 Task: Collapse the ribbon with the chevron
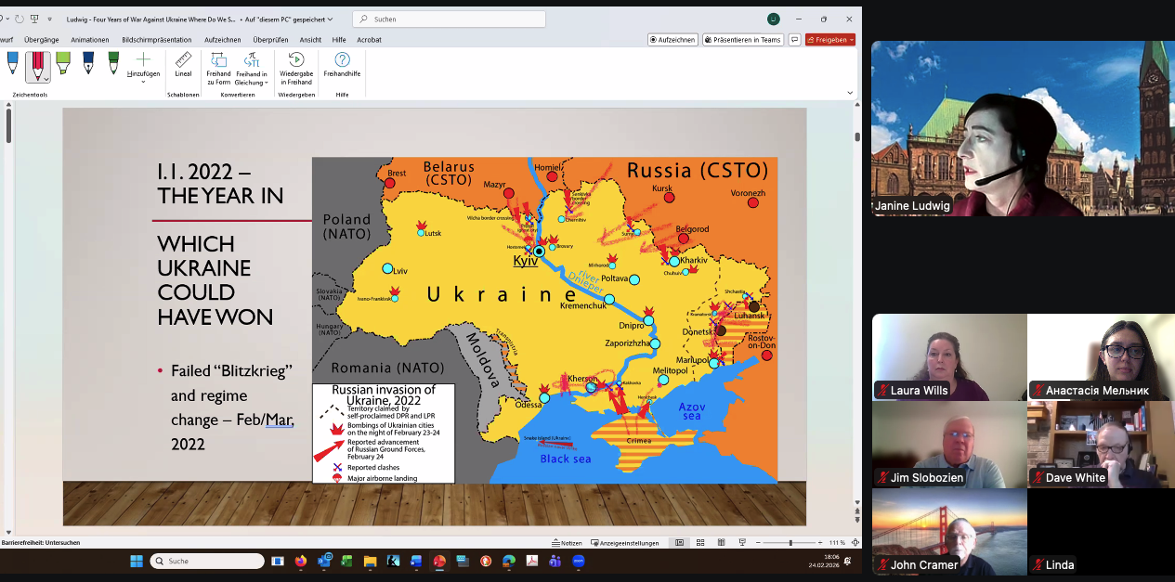[850, 93]
